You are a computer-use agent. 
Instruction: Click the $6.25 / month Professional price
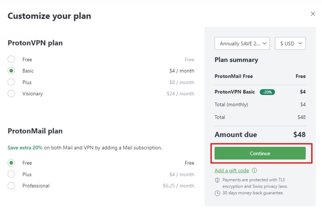click(x=178, y=186)
